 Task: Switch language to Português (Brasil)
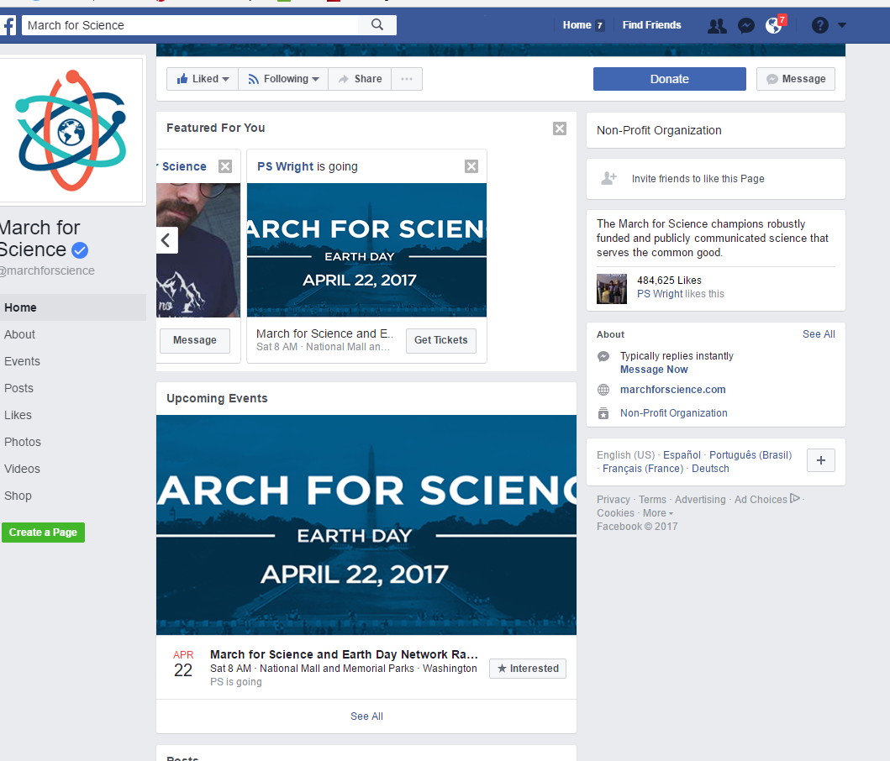(x=750, y=455)
